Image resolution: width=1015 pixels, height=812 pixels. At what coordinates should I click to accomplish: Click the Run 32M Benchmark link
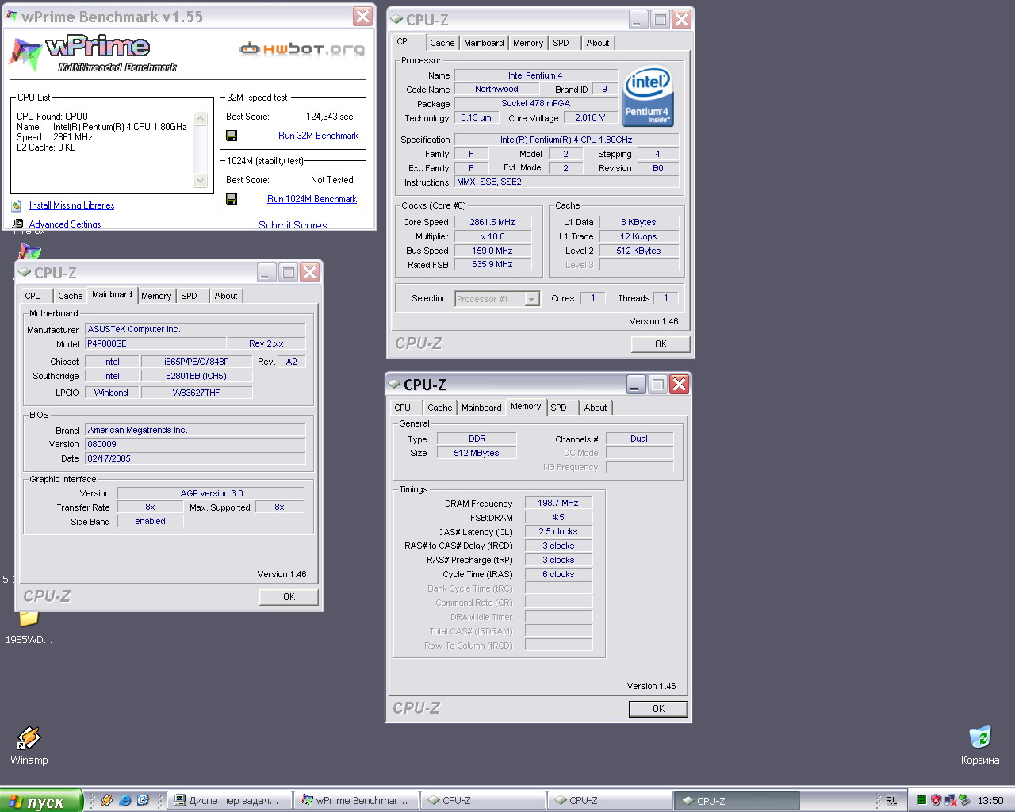(318, 136)
